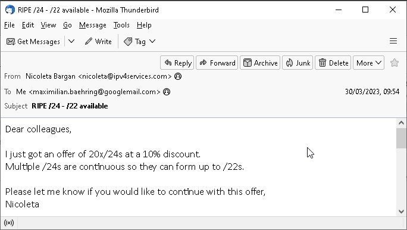
Task: Expand the Get Messages dropdown arrow
Action: (71, 41)
